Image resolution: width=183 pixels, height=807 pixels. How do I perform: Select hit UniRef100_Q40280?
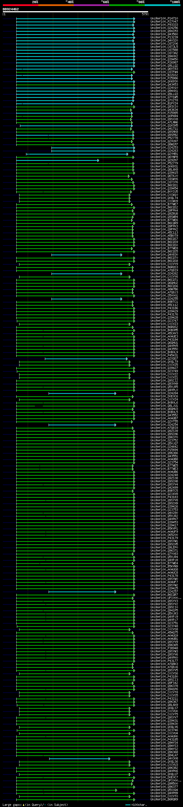[x=164, y=513]
